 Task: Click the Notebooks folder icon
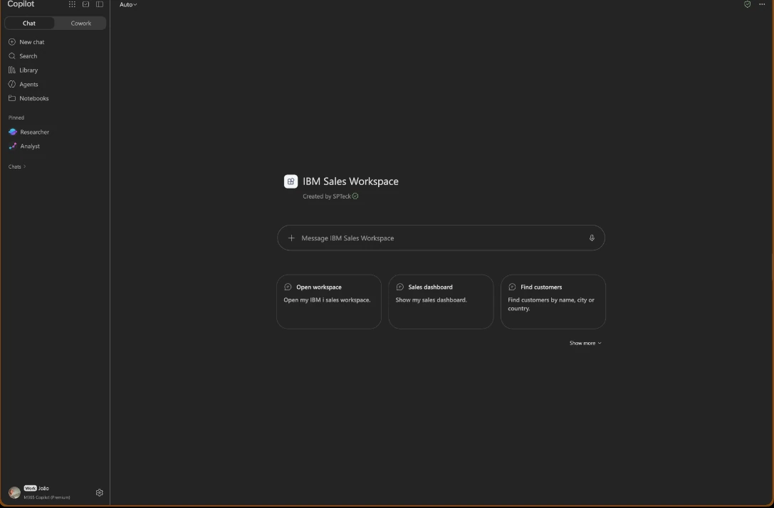coord(12,98)
